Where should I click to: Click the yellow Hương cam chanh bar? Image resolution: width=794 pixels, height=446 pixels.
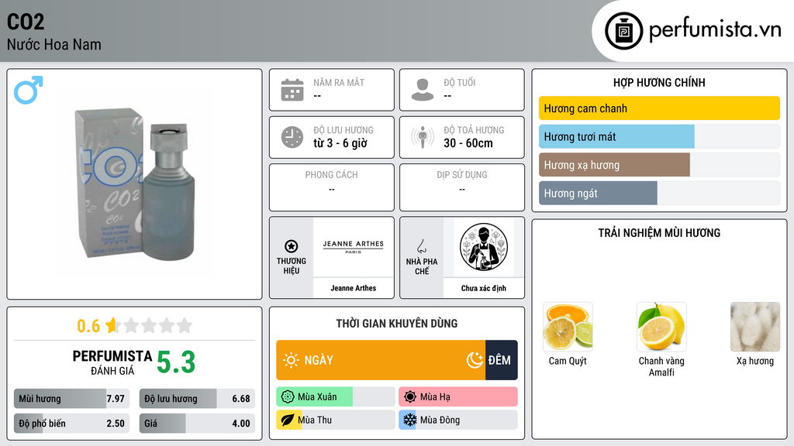pyautogui.click(x=659, y=108)
